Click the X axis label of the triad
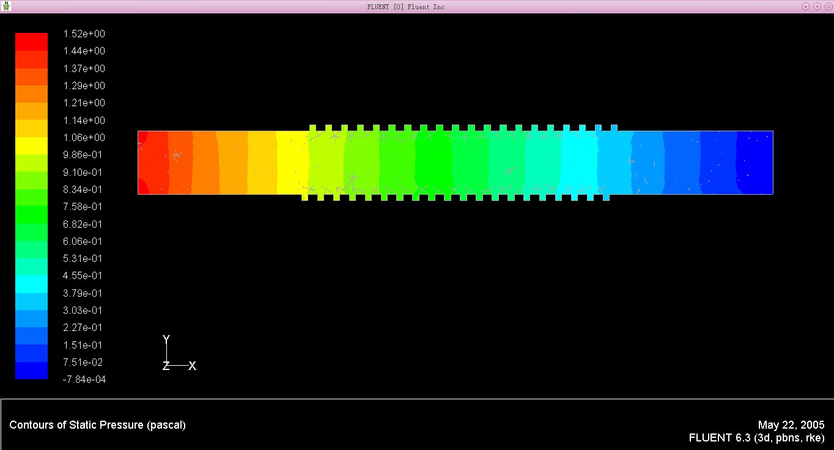The width and height of the screenshot is (834, 450). coord(192,366)
